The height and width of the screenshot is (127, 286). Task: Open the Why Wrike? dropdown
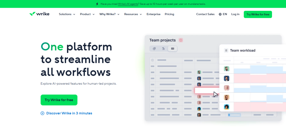109,14
